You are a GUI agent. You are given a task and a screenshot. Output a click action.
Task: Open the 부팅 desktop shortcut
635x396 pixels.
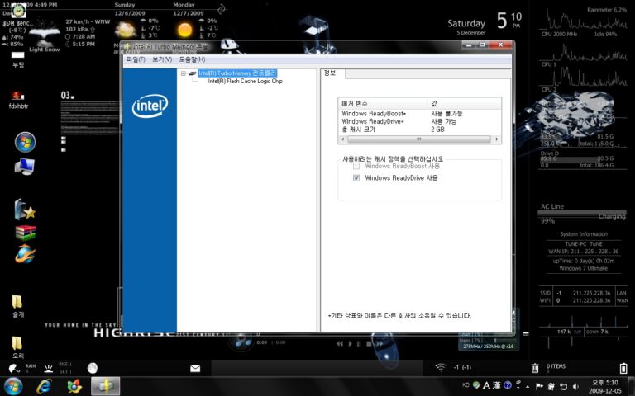click(x=18, y=59)
